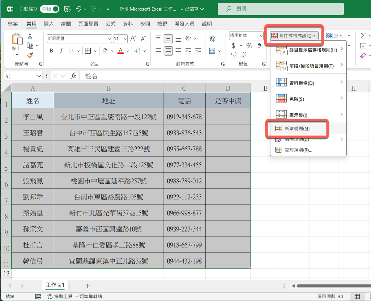This screenshot has height=301, width=371.
Task: Click the Format Painter brush icon
Action: coord(30,55)
